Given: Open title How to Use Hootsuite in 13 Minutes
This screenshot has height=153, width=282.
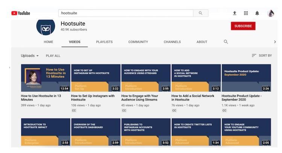Looking at the screenshot, I should click(41, 98).
